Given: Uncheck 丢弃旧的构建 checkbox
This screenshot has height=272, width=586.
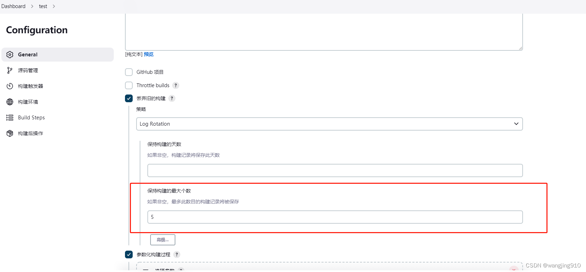Looking at the screenshot, I should pyautogui.click(x=129, y=98).
